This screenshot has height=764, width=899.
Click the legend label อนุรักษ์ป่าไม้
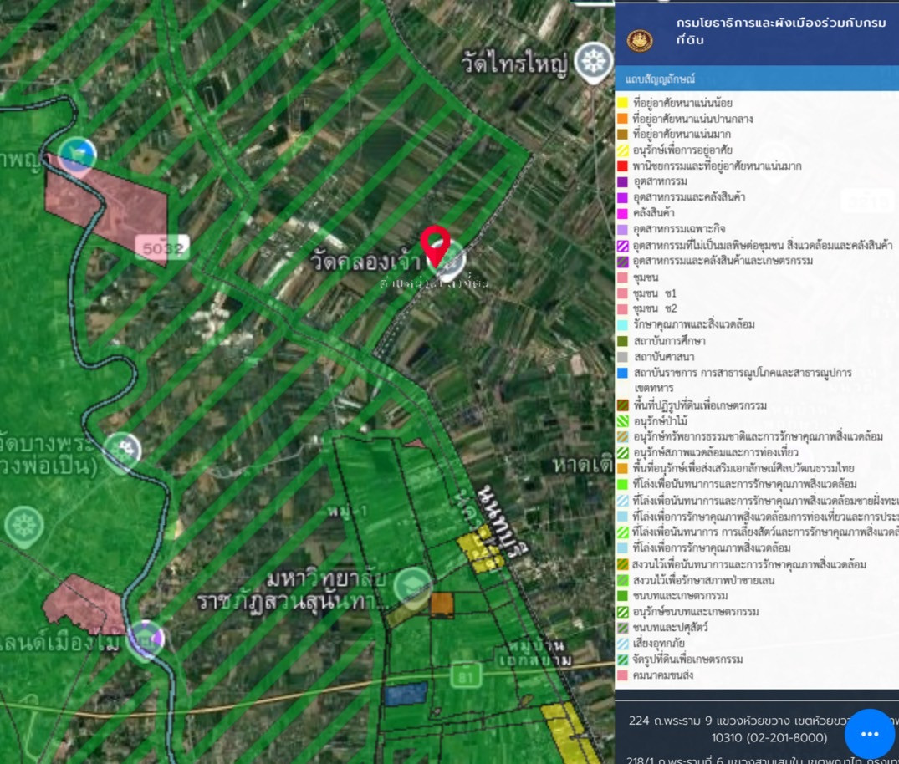pos(660,420)
